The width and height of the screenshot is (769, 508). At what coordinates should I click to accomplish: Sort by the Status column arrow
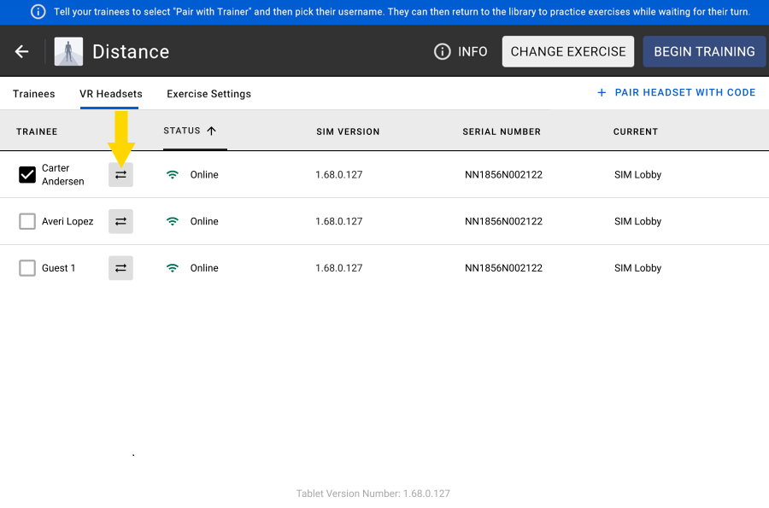pos(211,131)
